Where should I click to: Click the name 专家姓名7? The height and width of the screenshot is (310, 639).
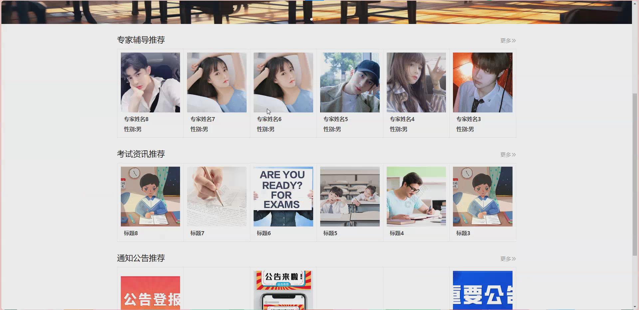[x=203, y=119]
